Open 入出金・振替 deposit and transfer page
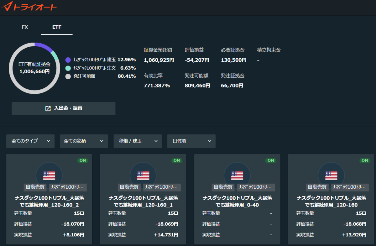Screen dimensions: 376x246 [x=64, y=108]
